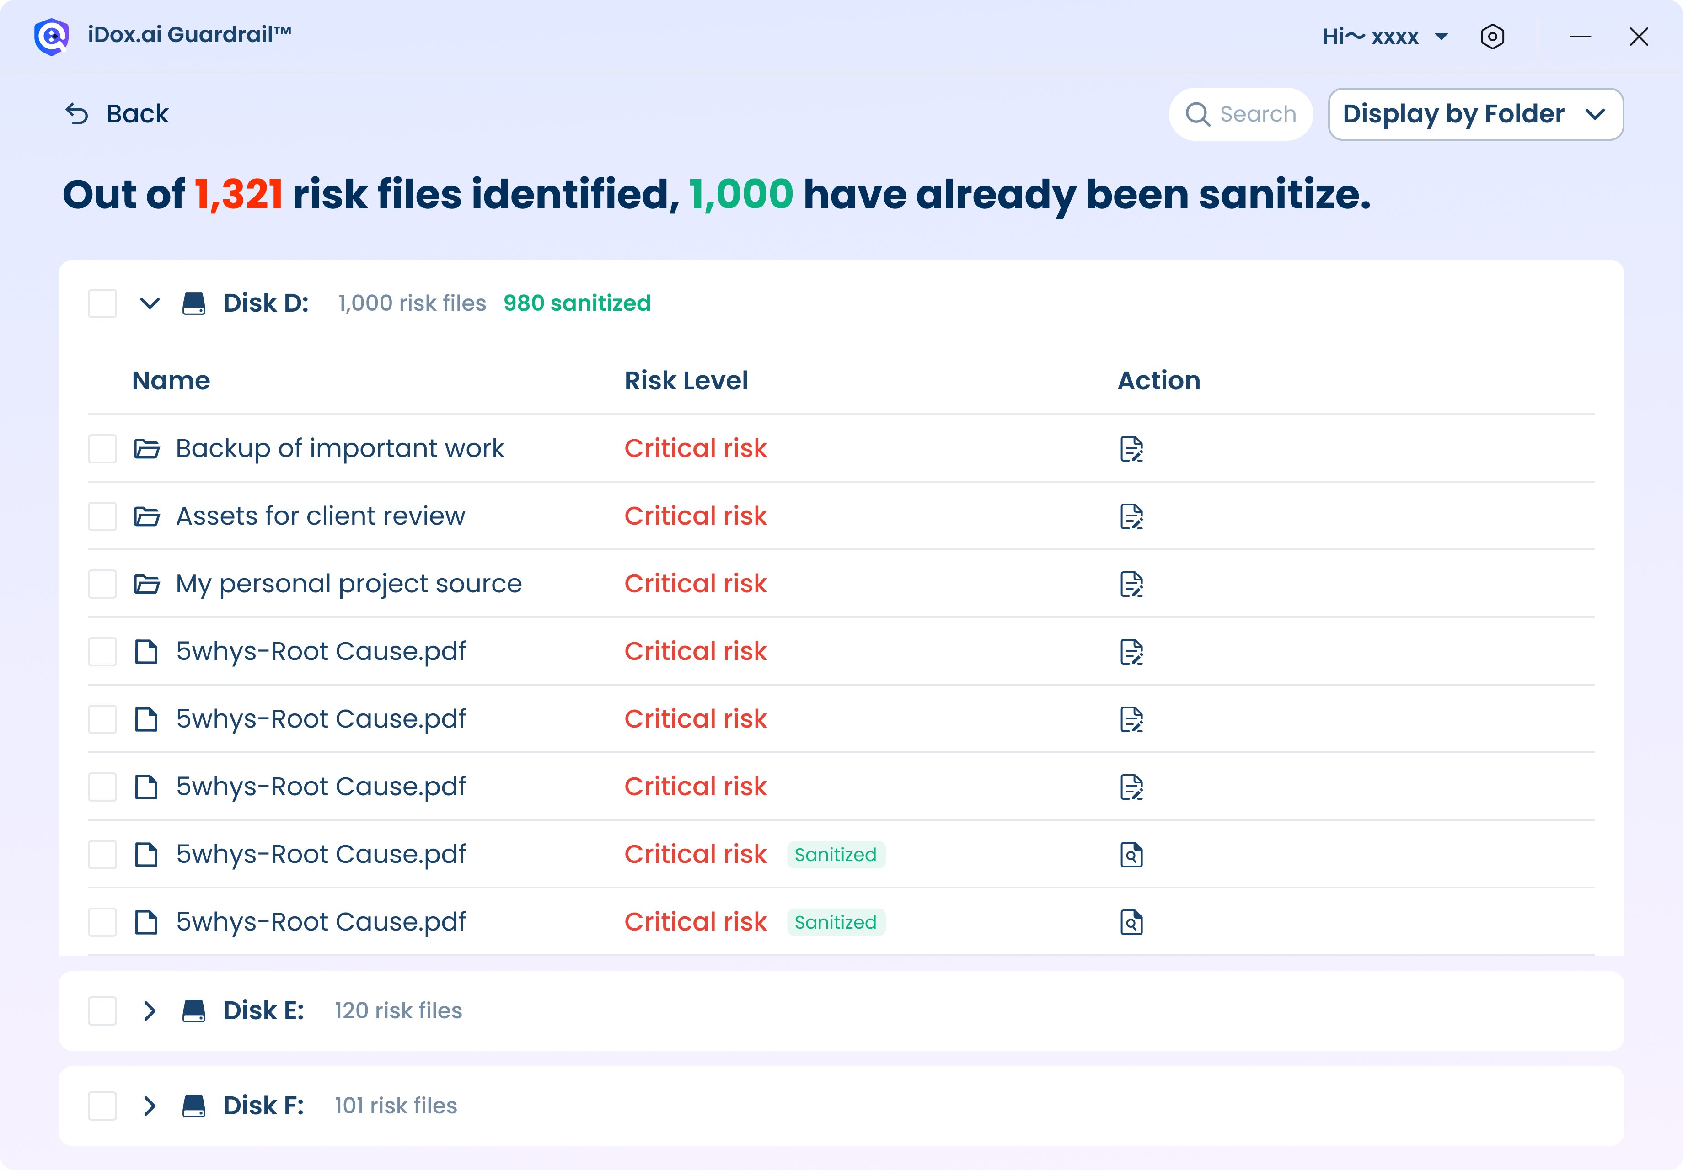Click the Disk E drive icon
The width and height of the screenshot is (1683, 1170).
point(193,1010)
